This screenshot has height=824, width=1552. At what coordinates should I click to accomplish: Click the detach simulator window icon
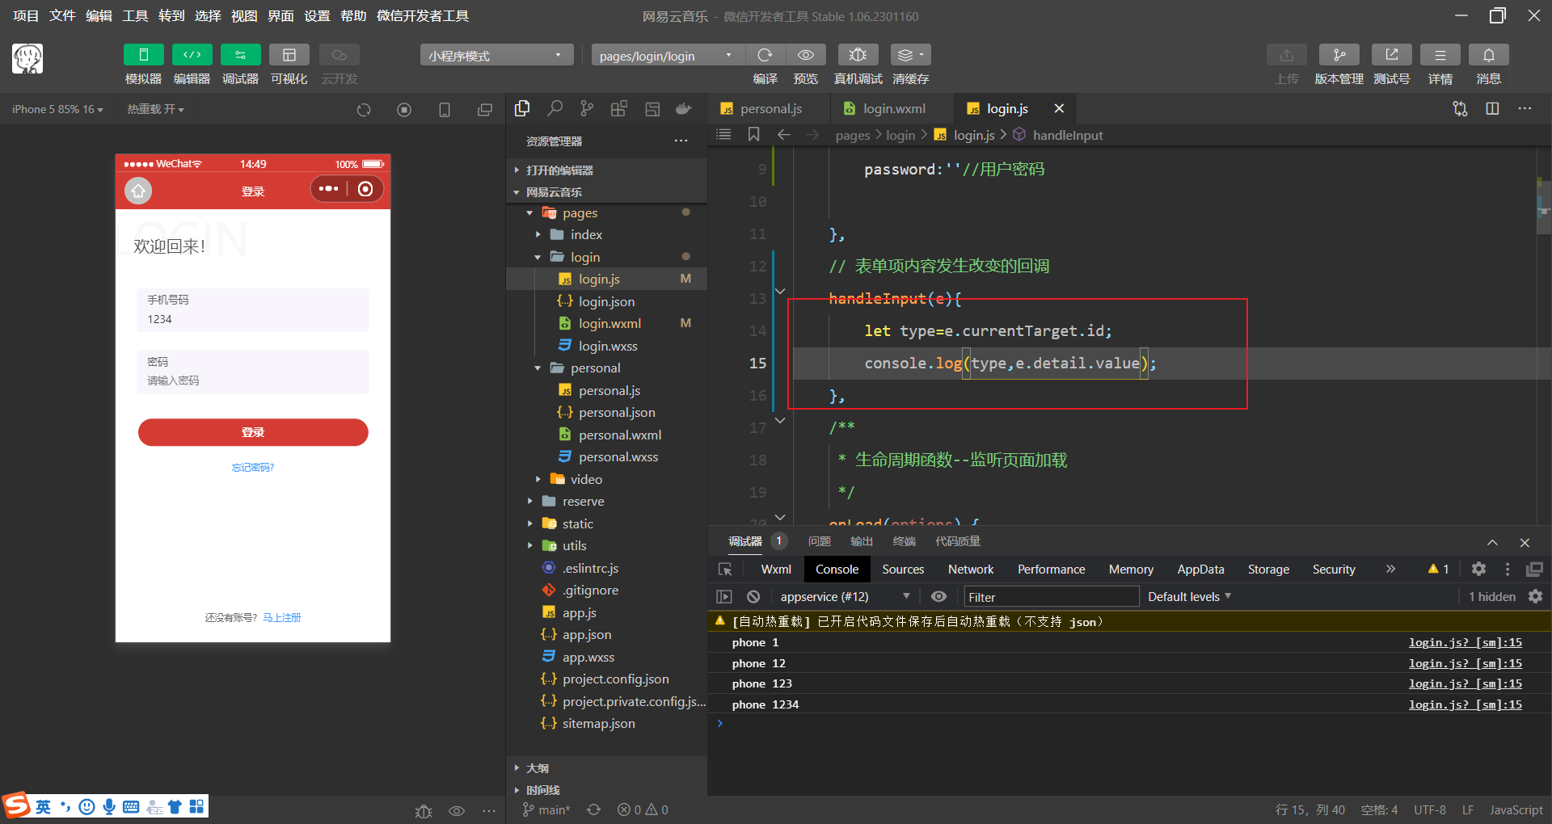coord(485,110)
